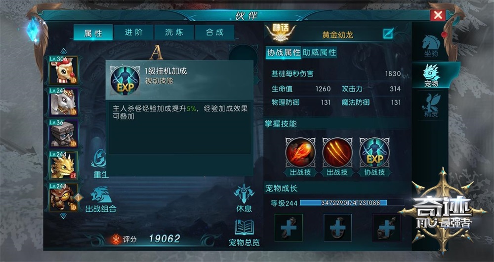Select the Lv.306 reindeer pet thumbnail
The image size is (494, 262).
64,70
